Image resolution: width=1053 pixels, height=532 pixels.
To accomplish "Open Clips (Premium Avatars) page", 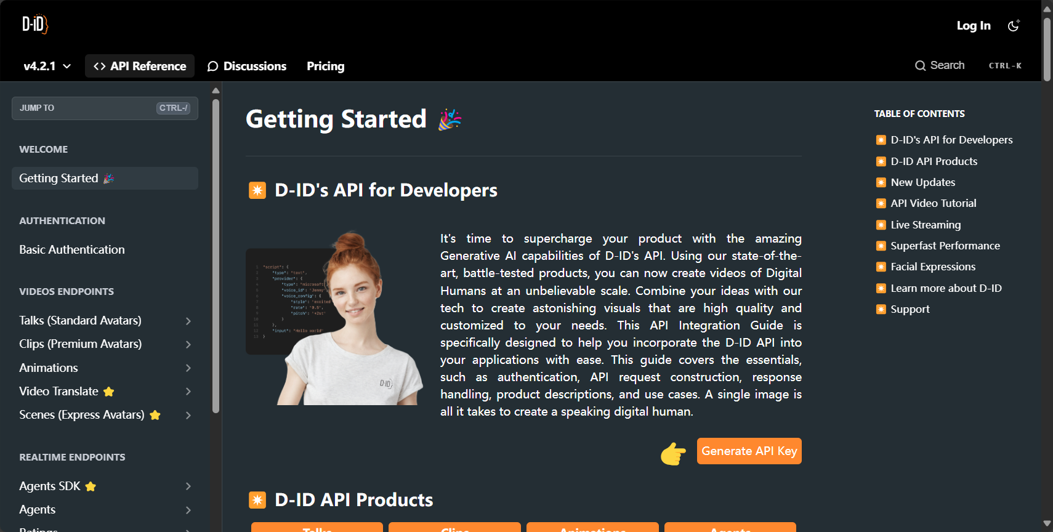I will coord(80,344).
